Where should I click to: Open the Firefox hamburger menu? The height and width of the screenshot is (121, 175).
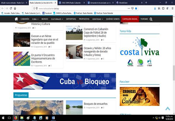pos(172,8)
